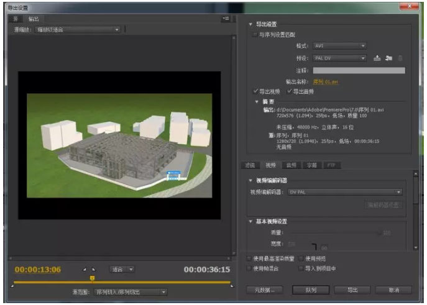The width and height of the screenshot is (427, 305).
Task: Switch to the 音频 tab
Action: [x=290, y=165]
